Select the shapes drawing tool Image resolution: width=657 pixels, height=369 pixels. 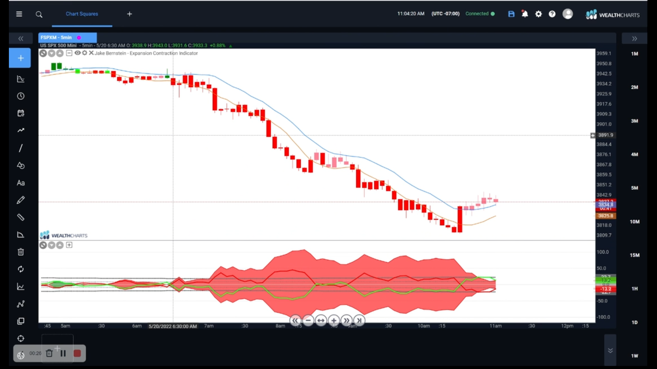[21, 166]
